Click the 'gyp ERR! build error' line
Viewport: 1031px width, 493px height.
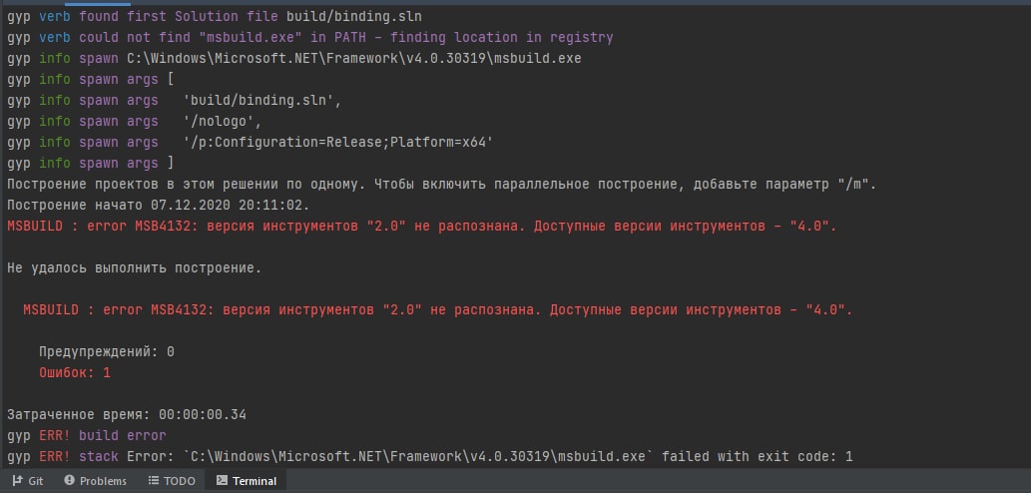tap(87, 436)
